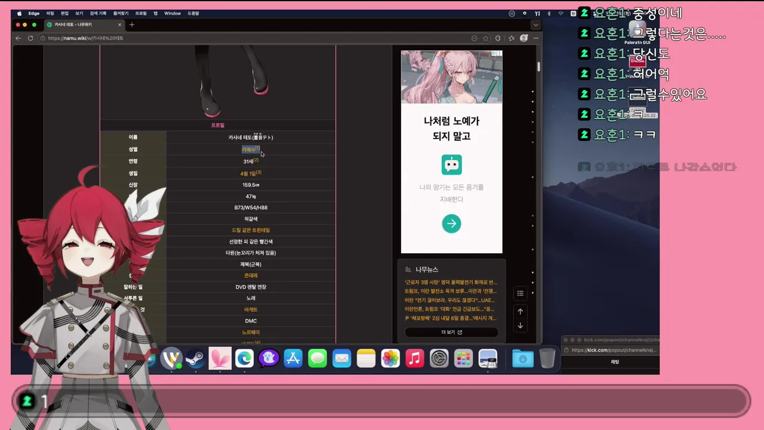This screenshot has width=764, height=430.
Task: Open a new browser tab
Action: pos(132,24)
